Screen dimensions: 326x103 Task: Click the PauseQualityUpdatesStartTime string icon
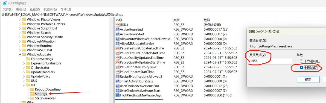point(118,62)
